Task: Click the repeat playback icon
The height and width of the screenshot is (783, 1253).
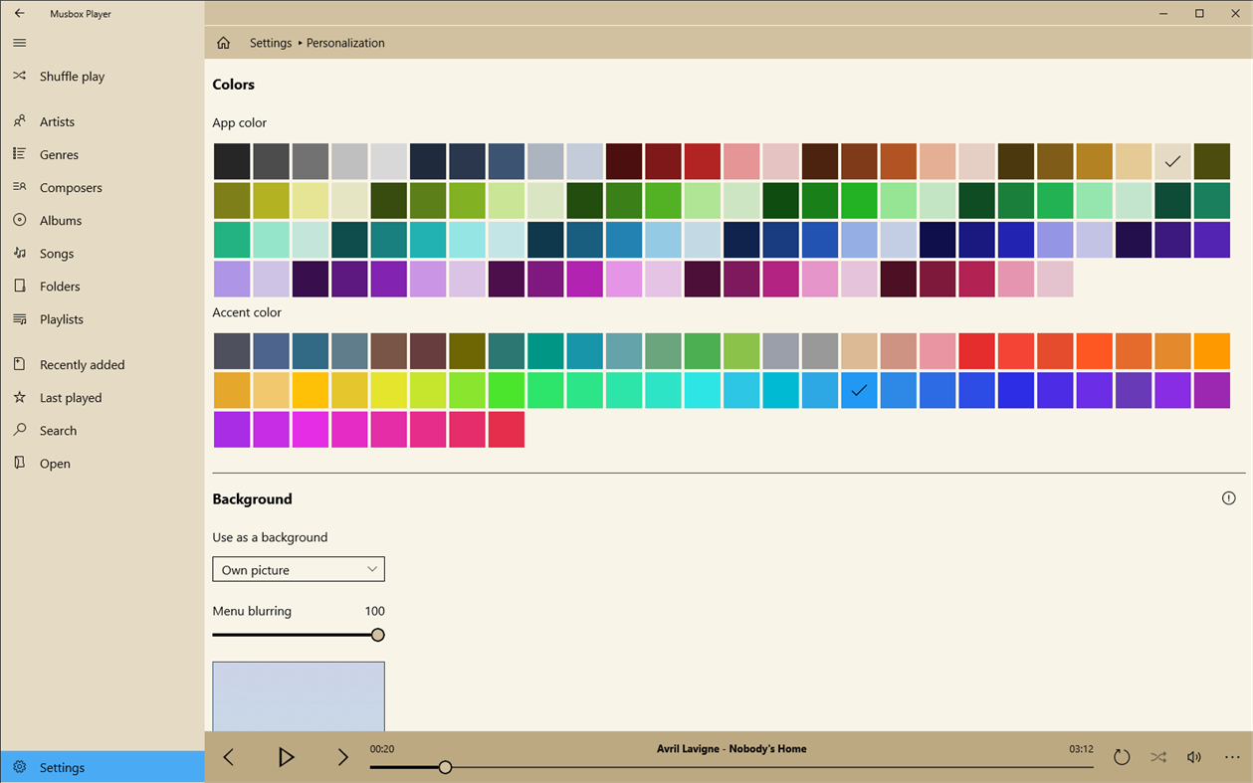Action: 1122,757
